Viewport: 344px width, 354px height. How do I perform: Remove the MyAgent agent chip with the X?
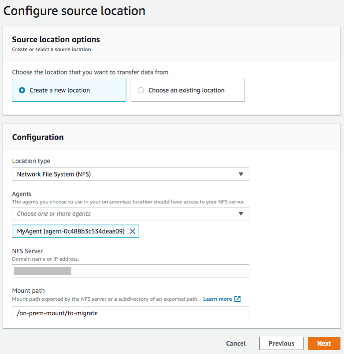[x=133, y=231]
